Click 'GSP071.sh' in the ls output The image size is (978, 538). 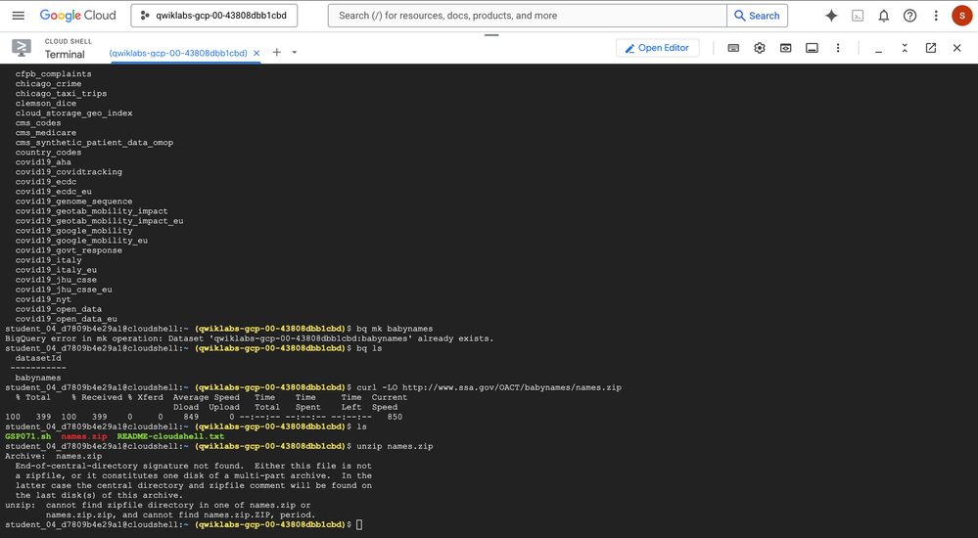tap(28, 436)
